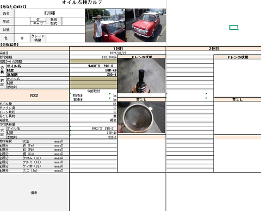Screen dimensions: 261x211
Task: Click the 今回取付 cell
Action: [x=94, y=91]
